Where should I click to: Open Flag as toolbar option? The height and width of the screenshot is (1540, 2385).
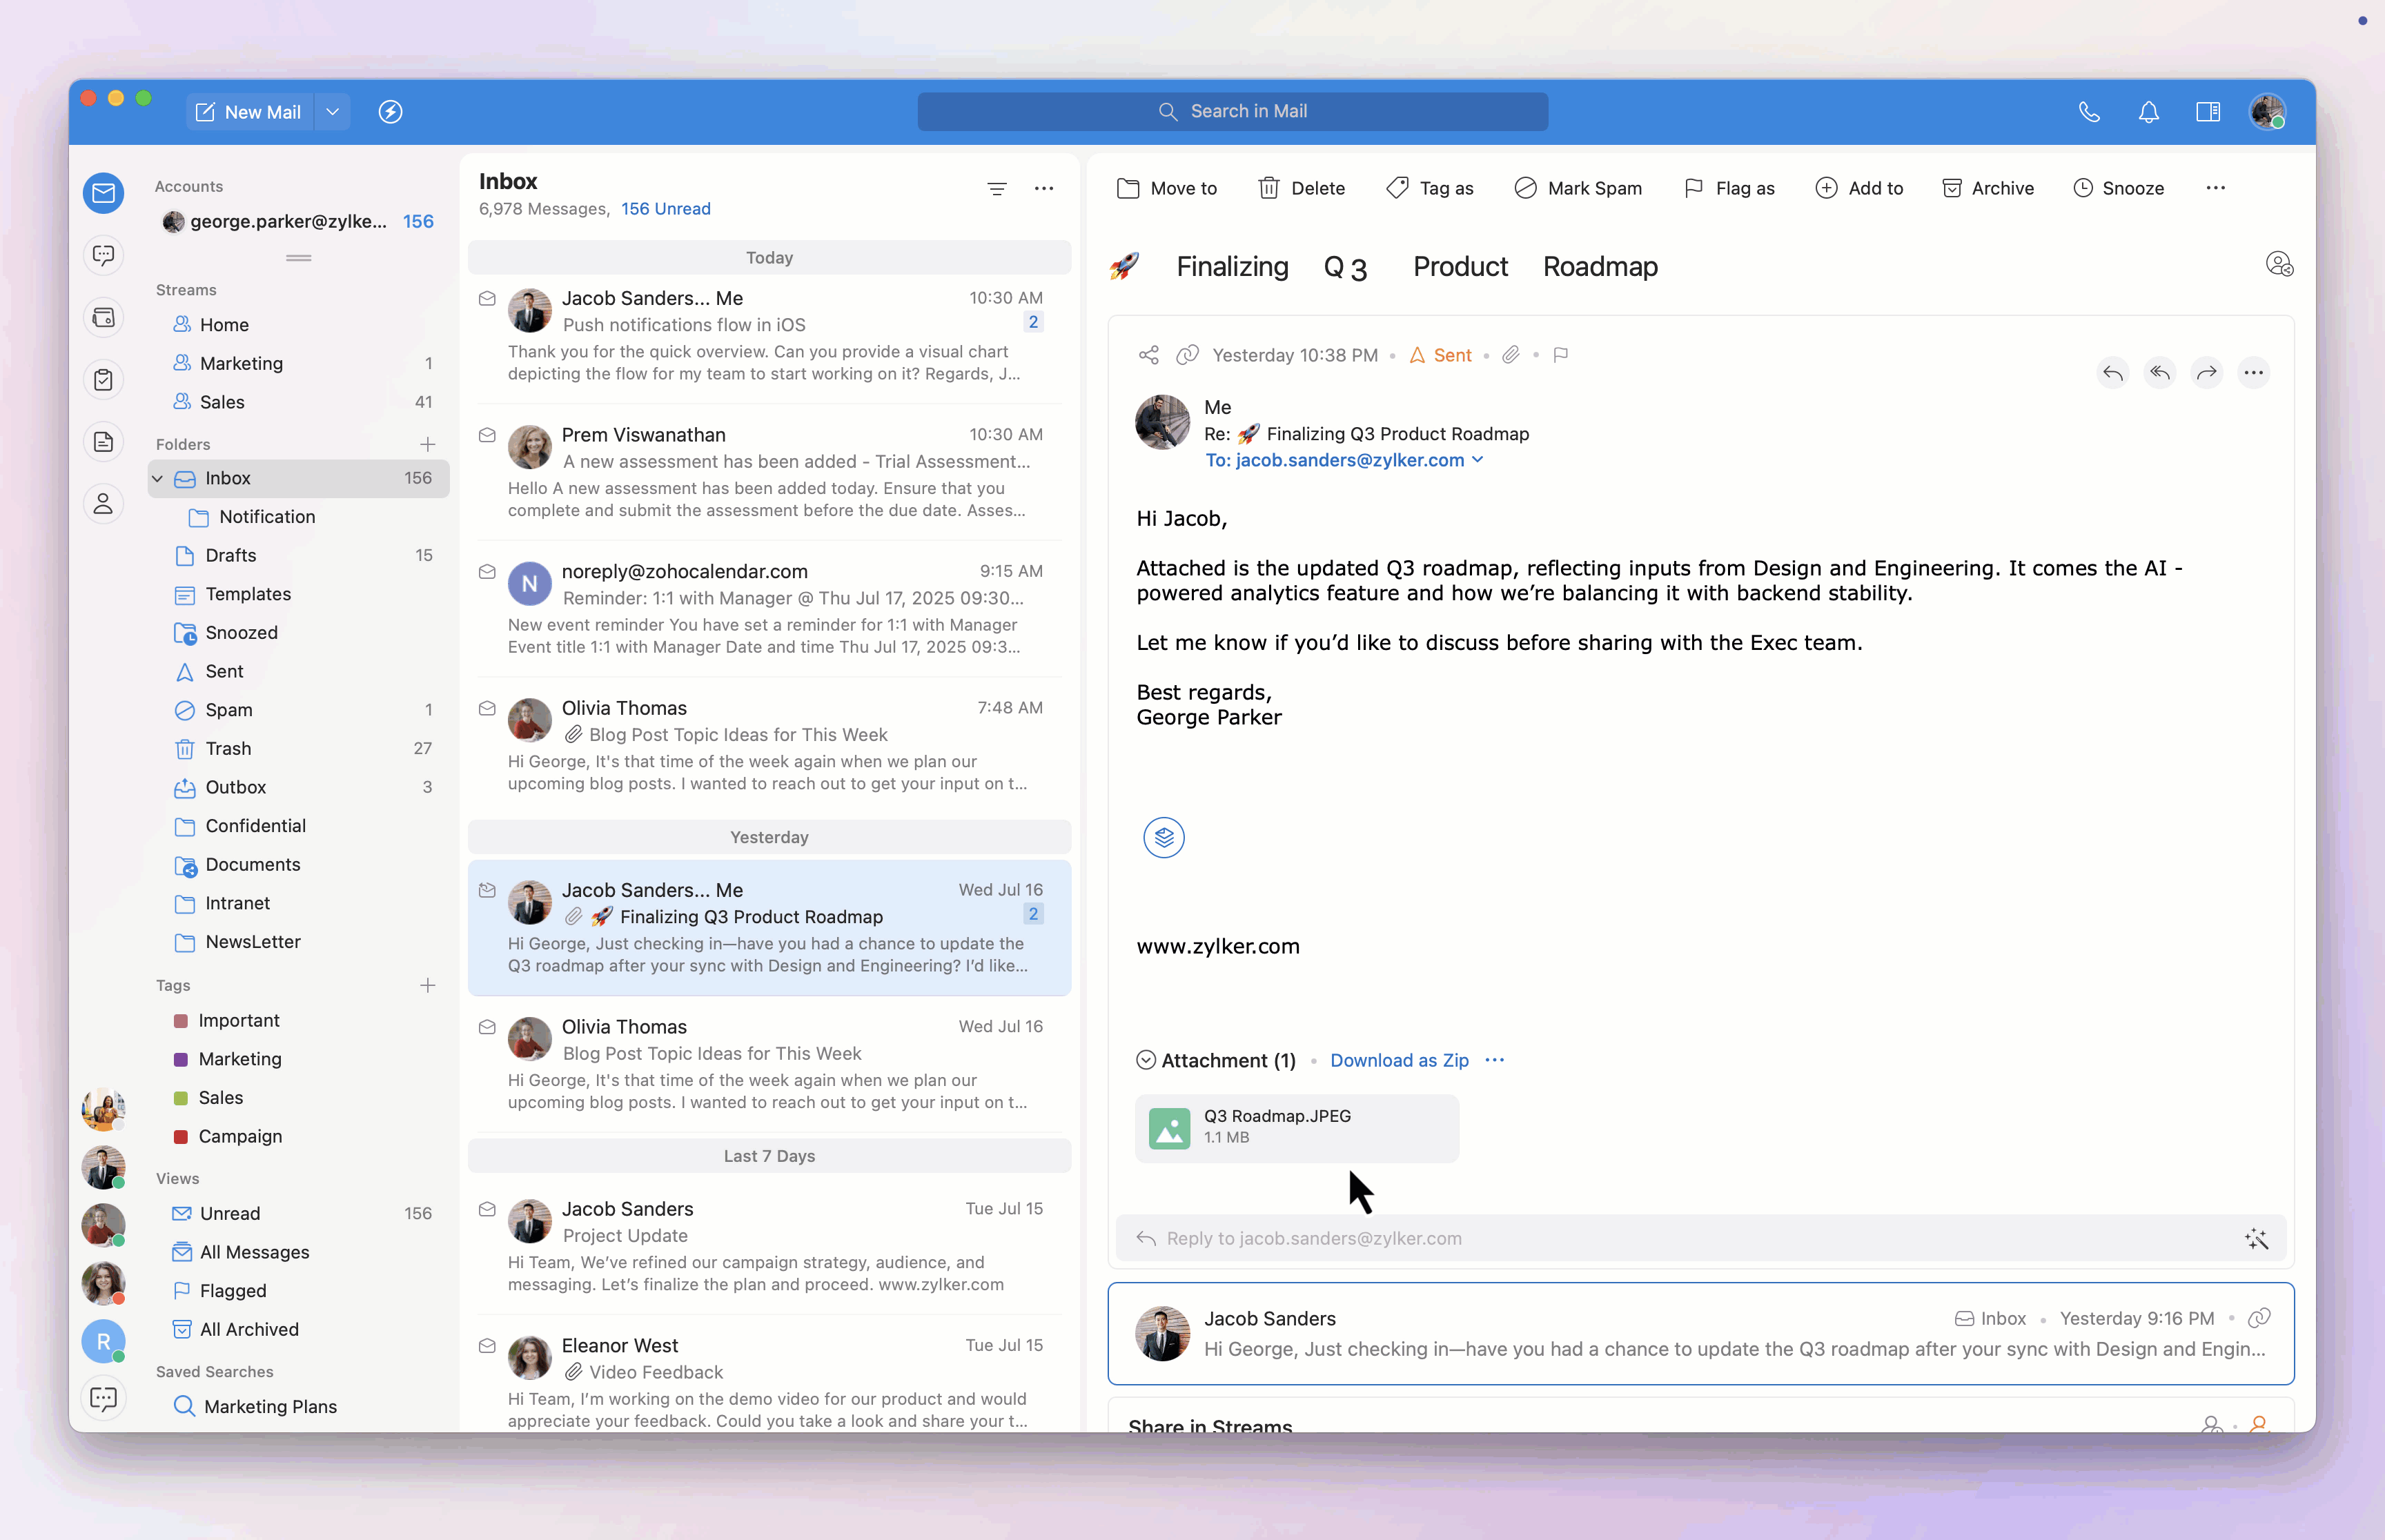pos(1729,188)
